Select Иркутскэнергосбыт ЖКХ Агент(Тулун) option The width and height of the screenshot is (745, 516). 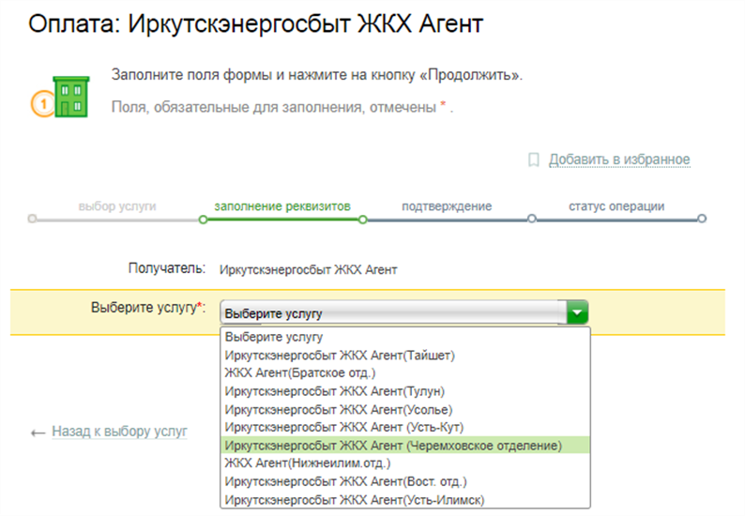(x=405, y=391)
